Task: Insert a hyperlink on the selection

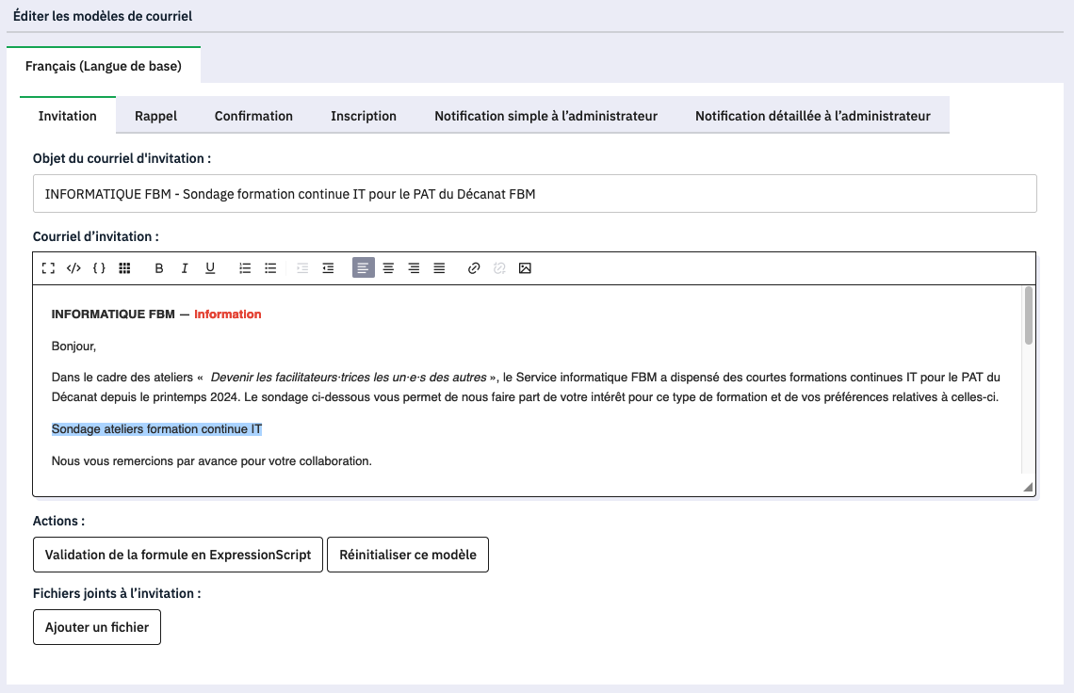Action: point(474,268)
